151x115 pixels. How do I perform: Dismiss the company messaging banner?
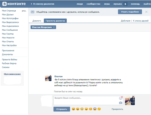(146, 12)
